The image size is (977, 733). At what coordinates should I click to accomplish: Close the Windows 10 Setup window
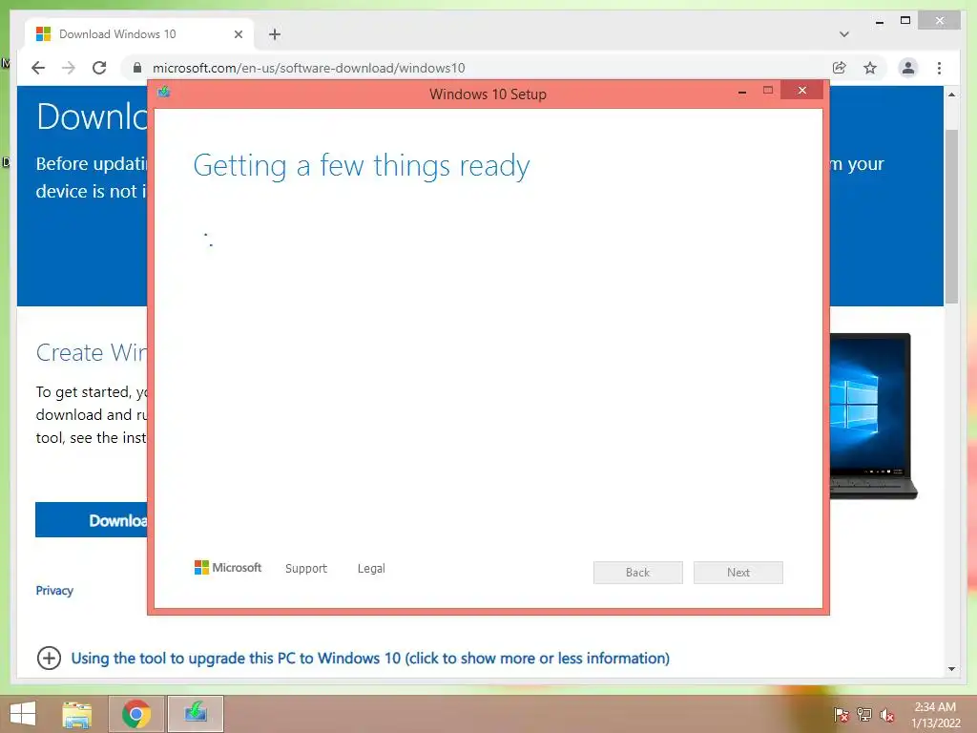[x=801, y=91]
